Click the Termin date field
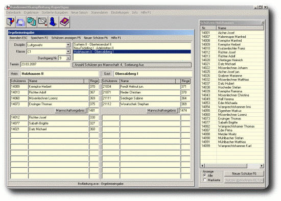The height and width of the screenshot is (201, 281). pos(45,64)
